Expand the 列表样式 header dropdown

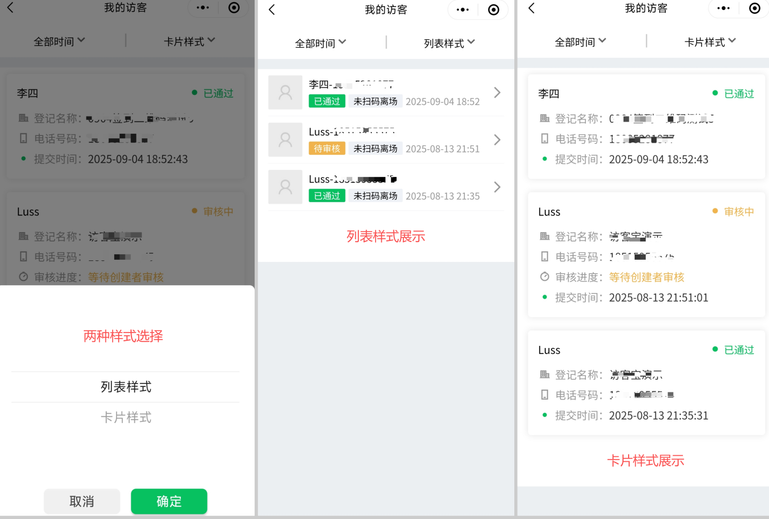[x=449, y=43]
